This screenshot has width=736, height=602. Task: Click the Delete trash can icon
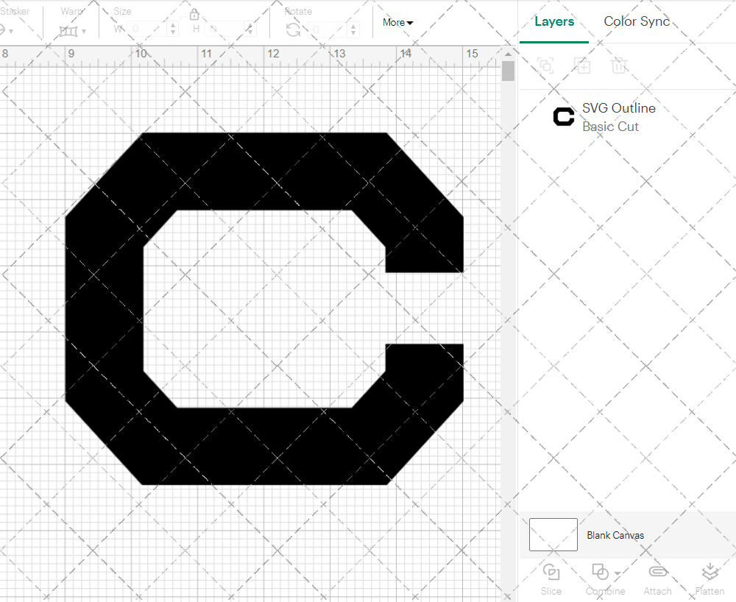pos(619,65)
